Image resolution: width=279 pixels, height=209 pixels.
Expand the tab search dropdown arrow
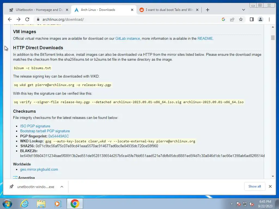pyautogui.click(x=244, y=10)
